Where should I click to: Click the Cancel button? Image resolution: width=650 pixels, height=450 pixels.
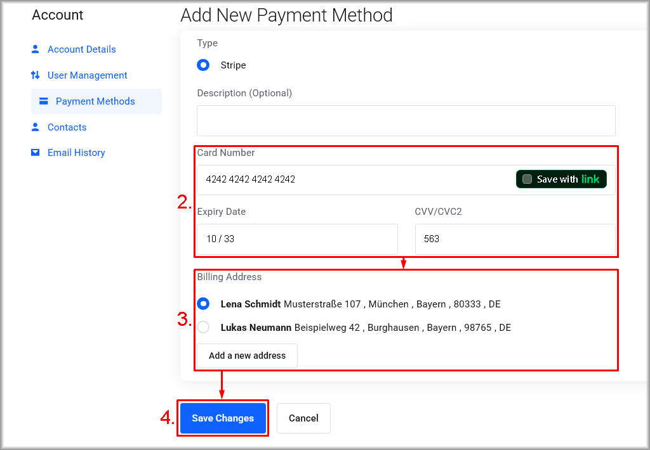pos(303,418)
